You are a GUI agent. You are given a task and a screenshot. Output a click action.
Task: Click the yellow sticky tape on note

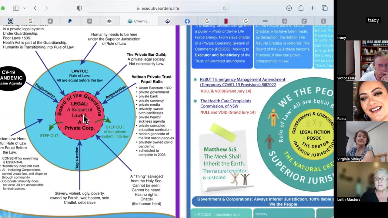pos(223,132)
